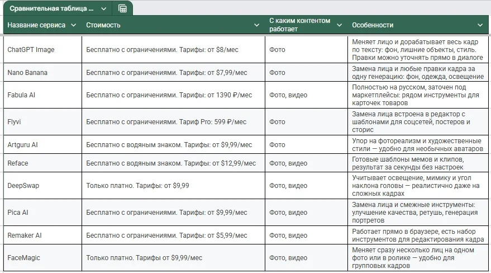491x273 pixels.
Task: Click the Фото content cell for Artguru AI
Action: point(306,144)
